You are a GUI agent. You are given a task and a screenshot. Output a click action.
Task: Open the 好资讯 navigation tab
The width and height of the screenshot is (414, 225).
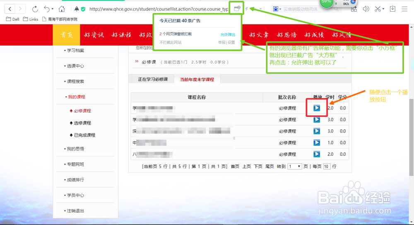(x=94, y=35)
